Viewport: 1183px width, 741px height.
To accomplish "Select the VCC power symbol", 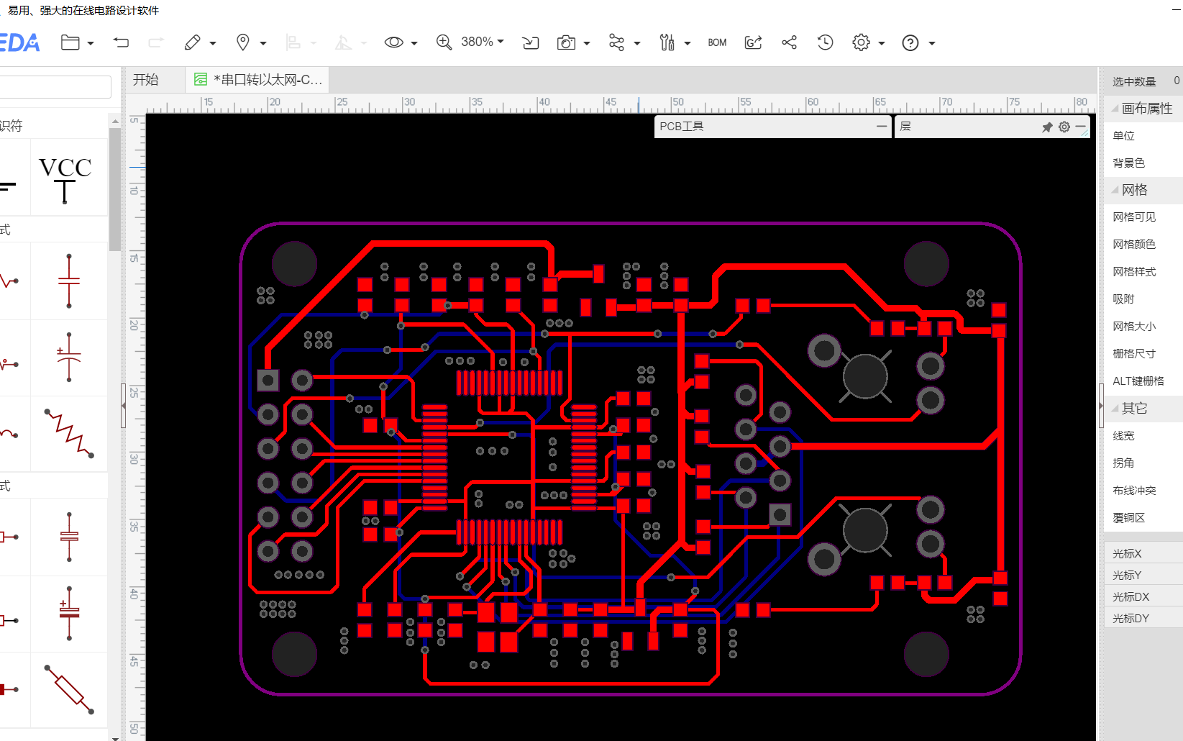I will (x=65, y=180).
